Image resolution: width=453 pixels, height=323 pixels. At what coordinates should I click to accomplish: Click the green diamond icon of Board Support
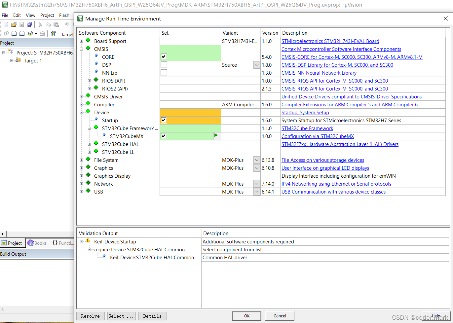[88, 40]
